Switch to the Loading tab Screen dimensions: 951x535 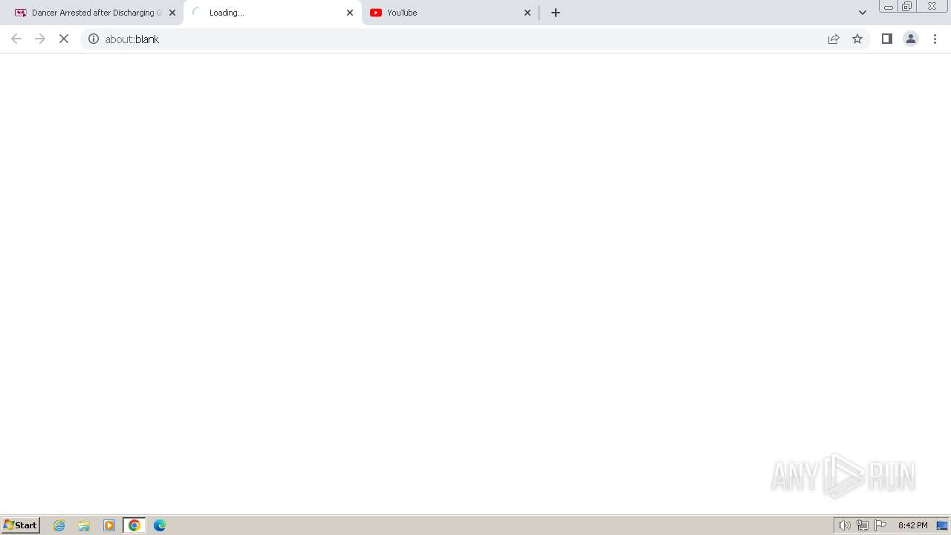[272, 13]
